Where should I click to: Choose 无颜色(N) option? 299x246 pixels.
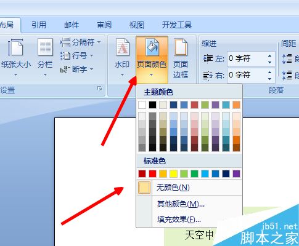point(189,188)
